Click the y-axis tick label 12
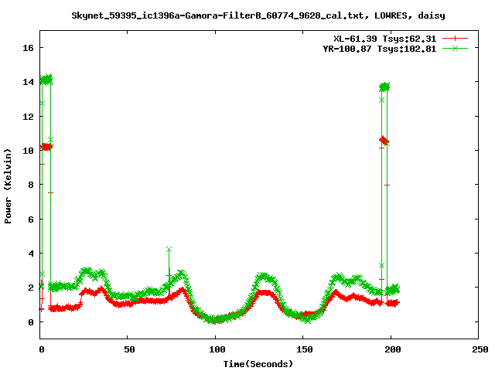The width and height of the screenshot is (495, 371). coord(28,117)
